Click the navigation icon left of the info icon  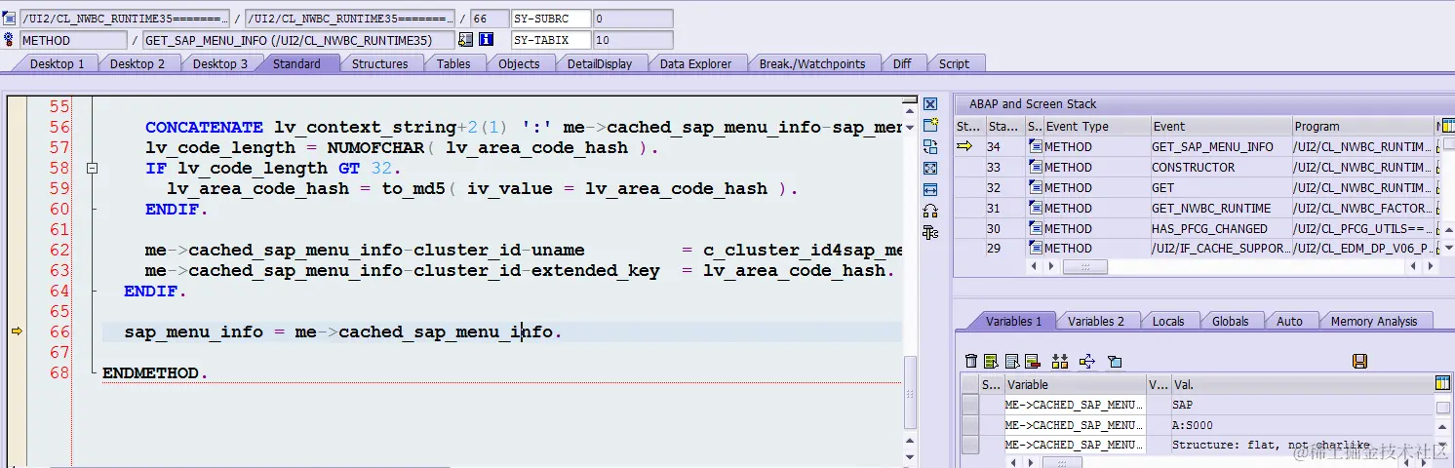point(465,40)
